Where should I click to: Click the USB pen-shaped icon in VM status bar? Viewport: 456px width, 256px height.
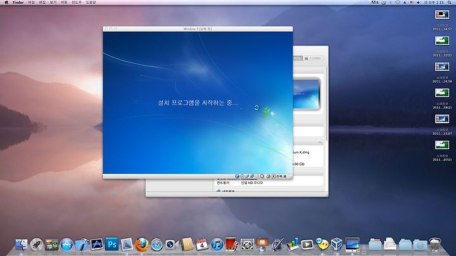pos(247,176)
